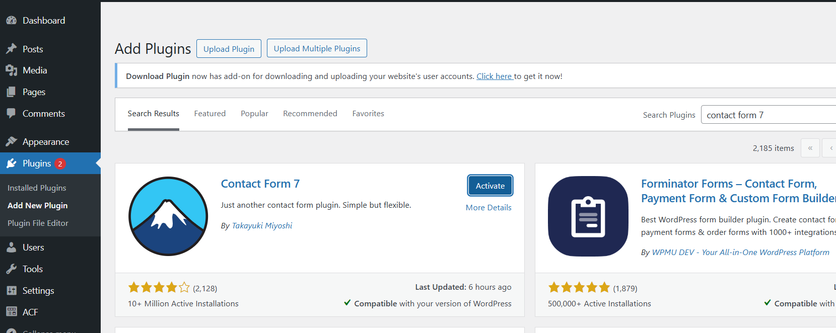
Task: Open WPMU DEV author link
Action: (x=740, y=253)
